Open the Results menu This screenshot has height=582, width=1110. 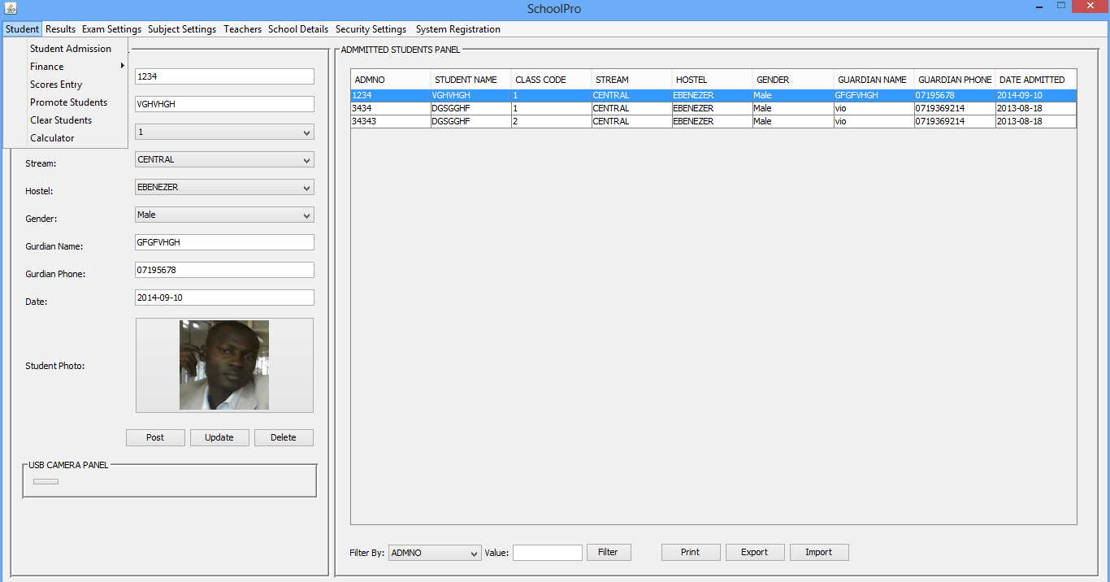[60, 29]
